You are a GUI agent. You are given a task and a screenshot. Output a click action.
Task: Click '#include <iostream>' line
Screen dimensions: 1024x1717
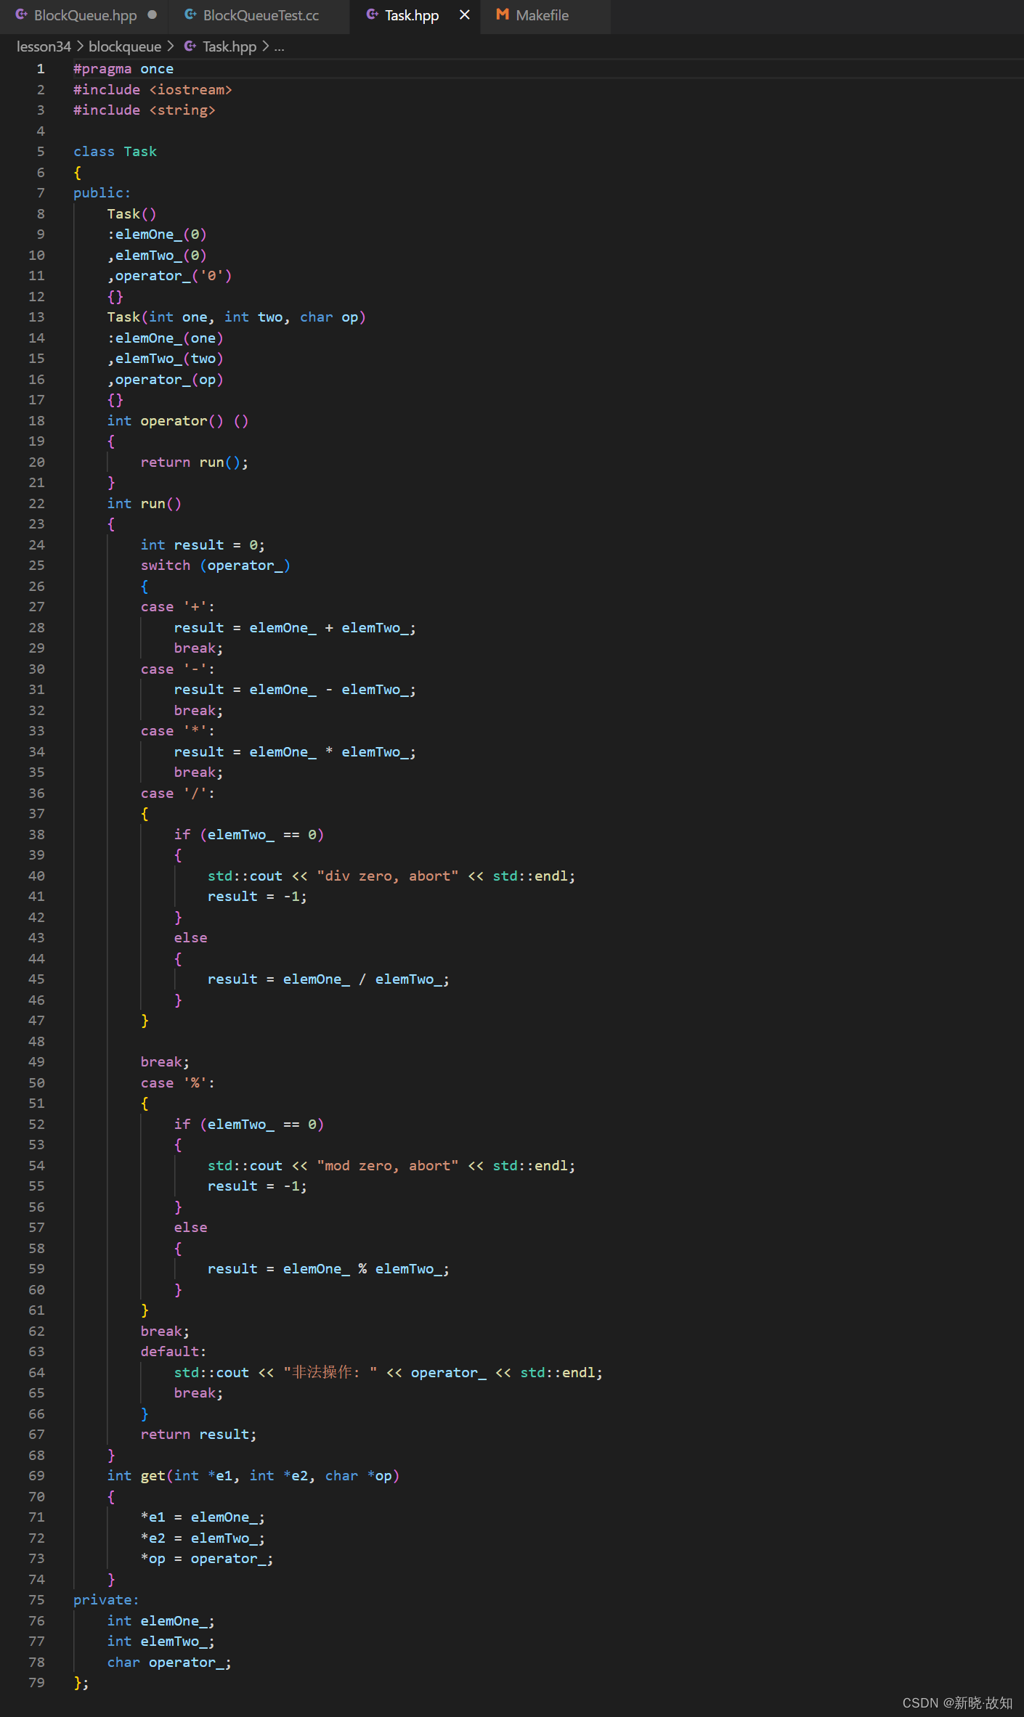coord(153,90)
